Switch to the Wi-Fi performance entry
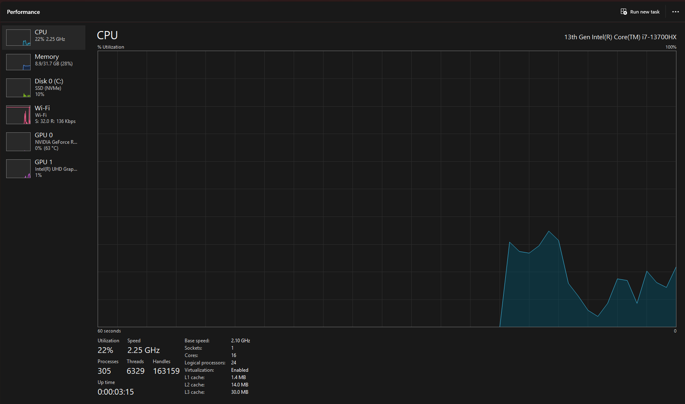This screenshot has height=404, width=685. point(44,115)
